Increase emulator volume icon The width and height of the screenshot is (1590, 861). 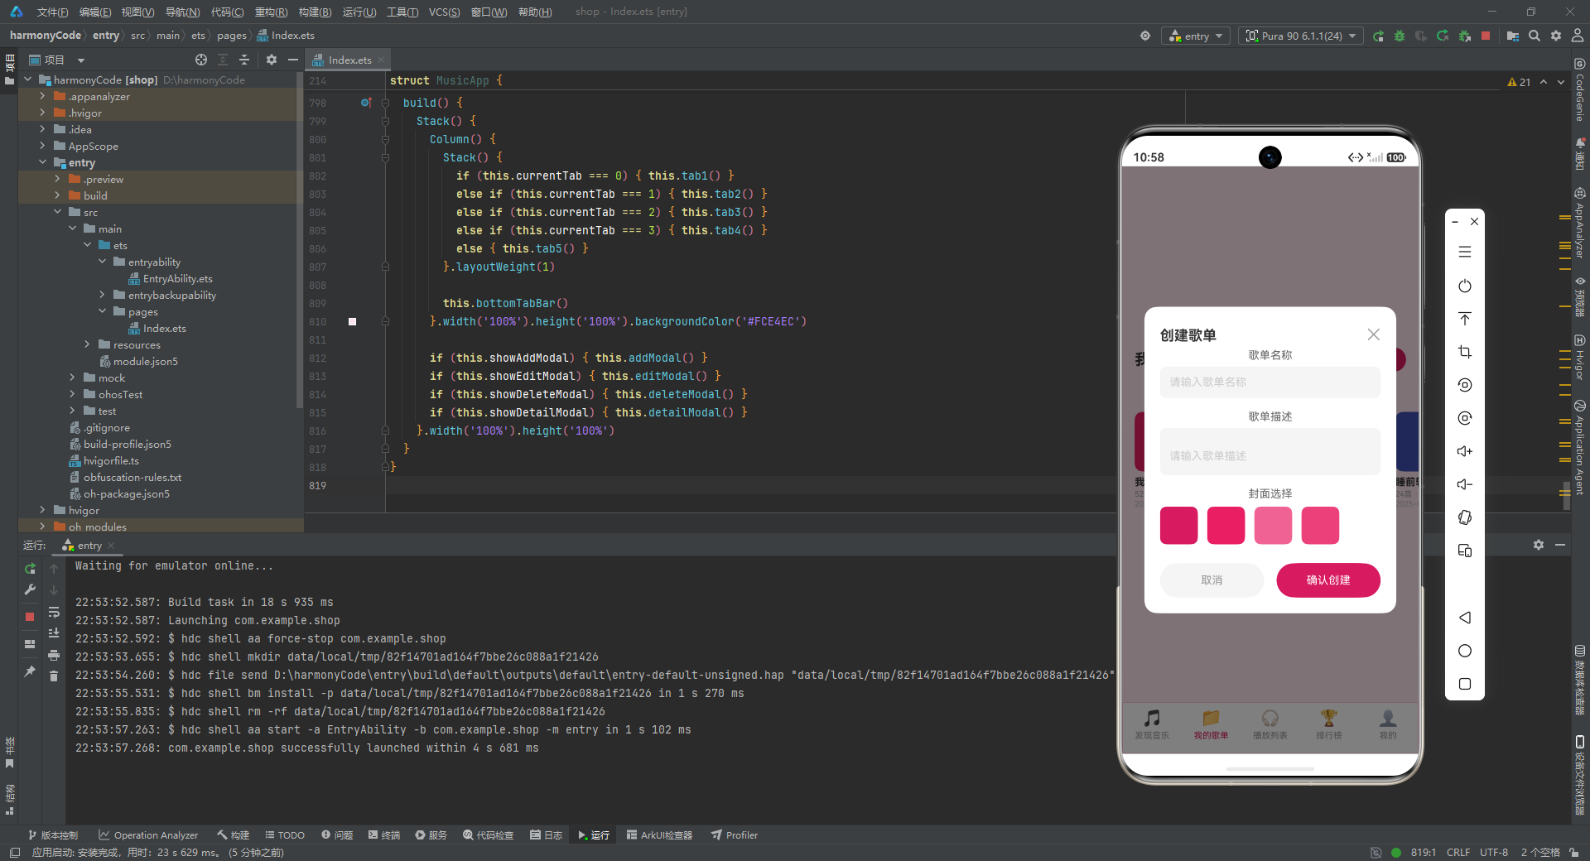tap(1465, 451)
